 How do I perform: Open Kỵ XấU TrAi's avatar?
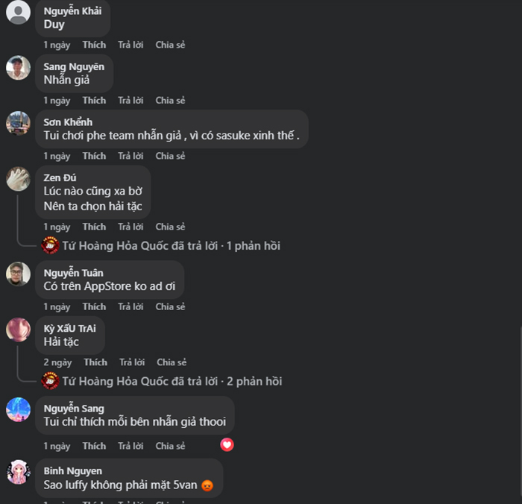(x=18, y=330)
